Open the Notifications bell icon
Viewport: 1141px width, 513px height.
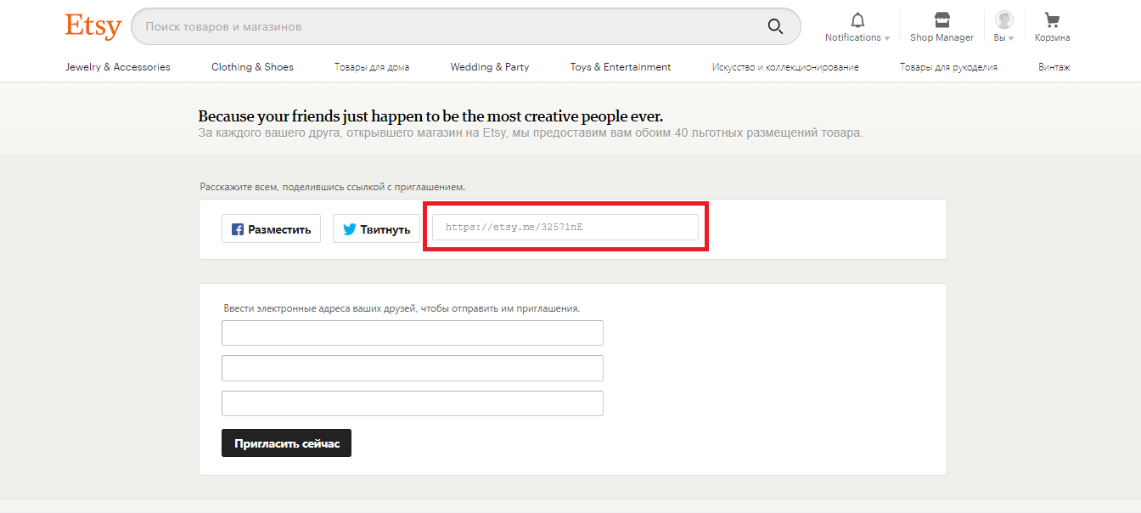click(x=857, y=20)
